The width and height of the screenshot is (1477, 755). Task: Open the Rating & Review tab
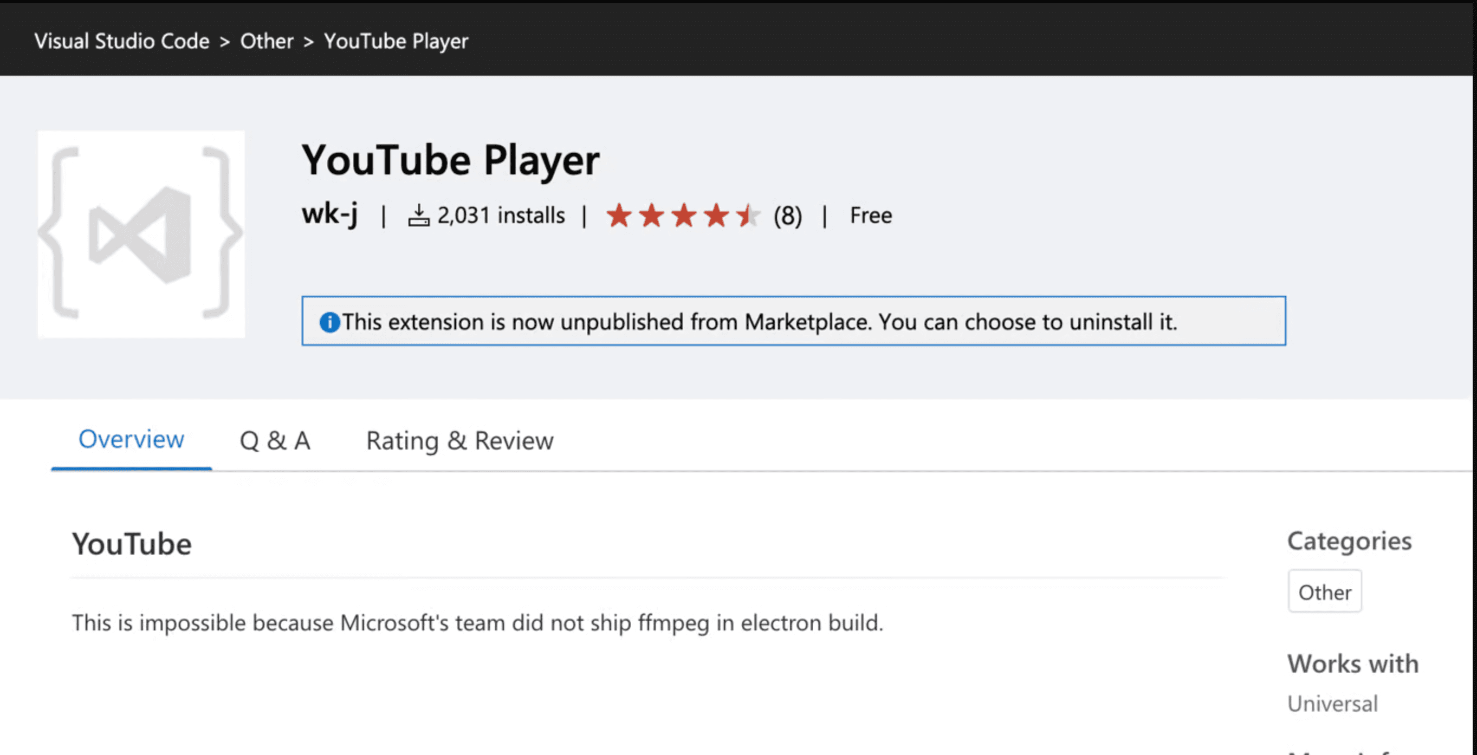pyautogui.click(x=460, y=441)
